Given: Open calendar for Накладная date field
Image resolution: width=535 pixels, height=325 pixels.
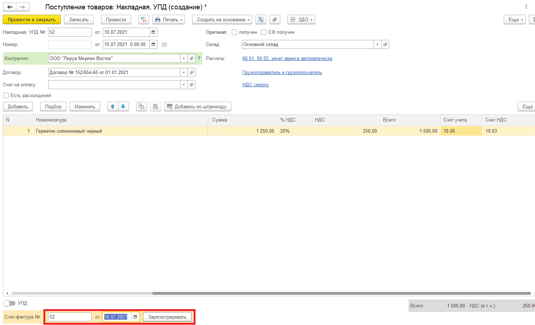Looking at the screenshot, I should (x=153, y=32).
